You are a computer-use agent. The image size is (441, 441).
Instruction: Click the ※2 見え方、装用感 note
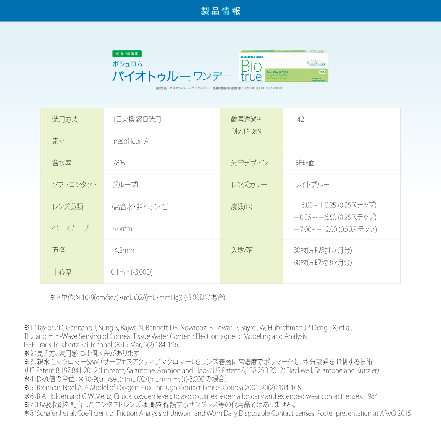pos(82,353)
